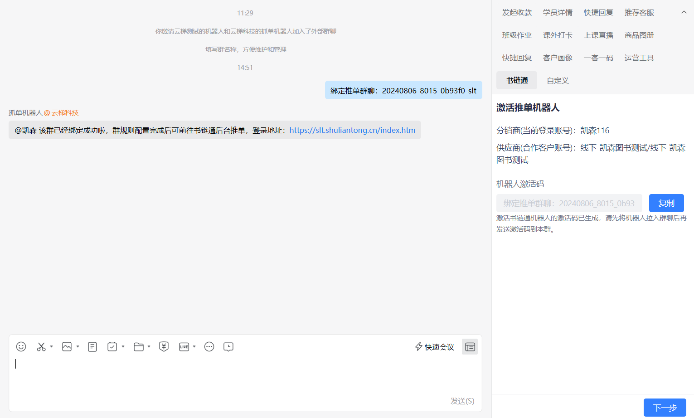Open the third-row 快捷回复 tab
694x418 pixels.
(517, 58)
